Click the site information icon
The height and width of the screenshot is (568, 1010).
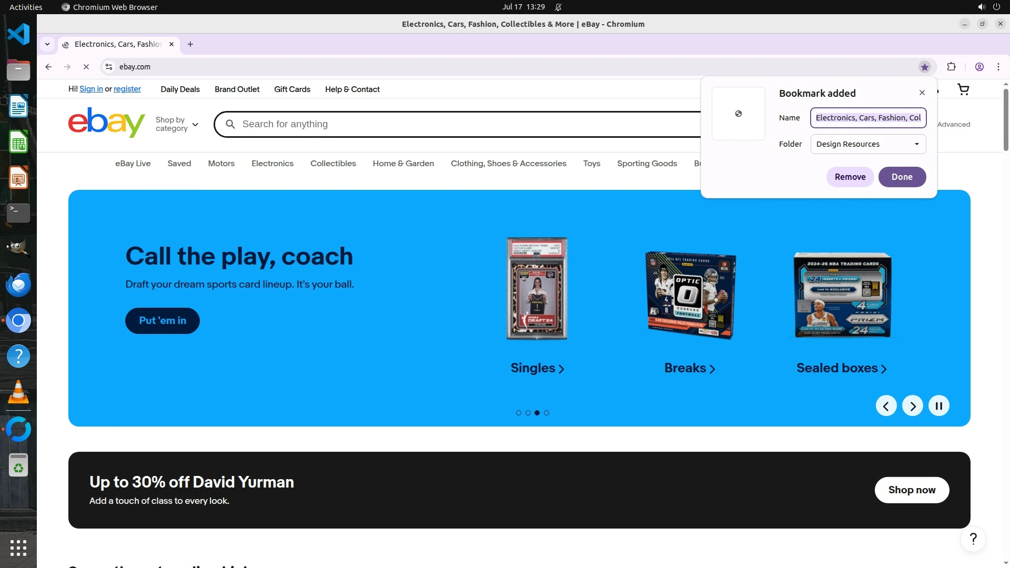pyautogui.click(x=109, y=67)
